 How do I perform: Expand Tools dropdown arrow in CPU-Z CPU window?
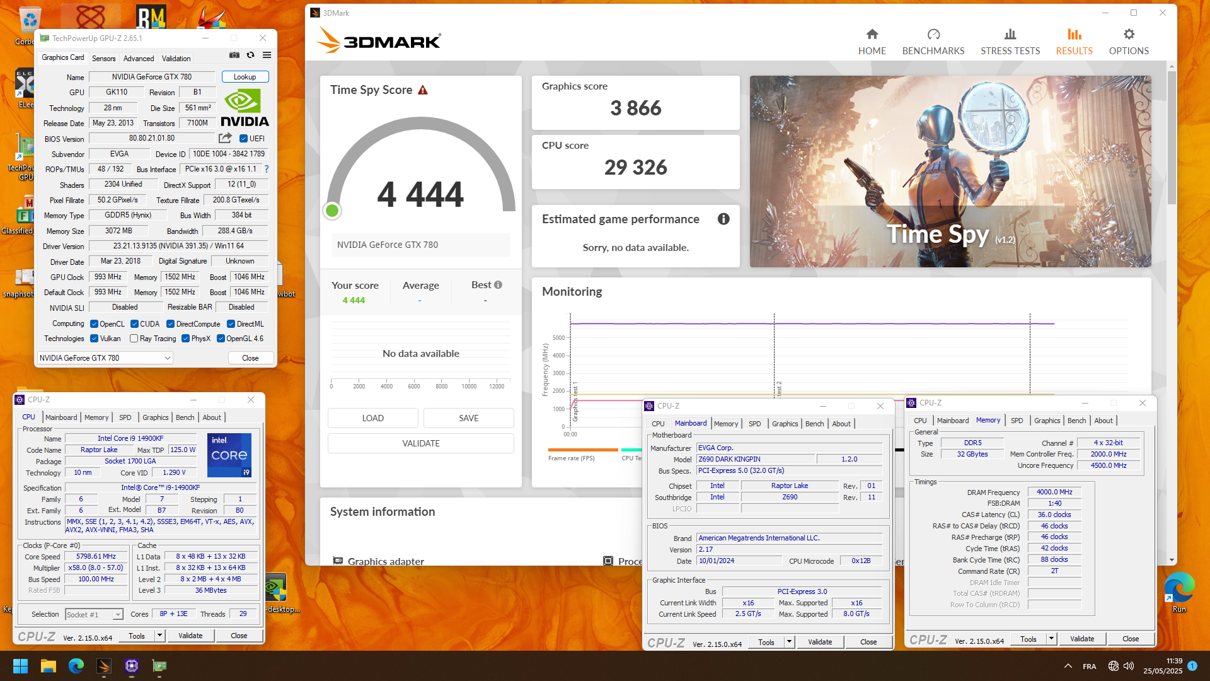[160, 636]
